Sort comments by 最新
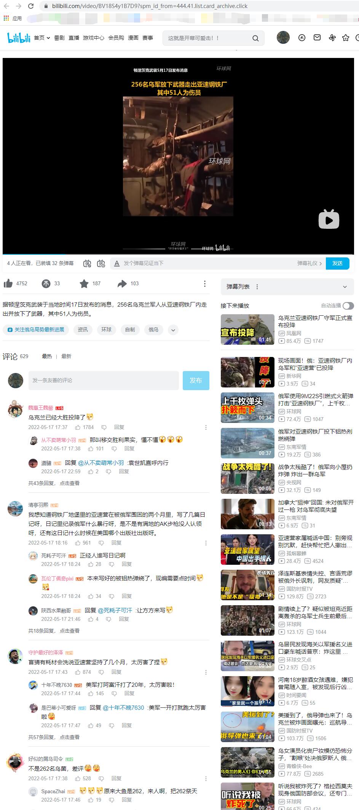Image resolution: width=359 pixels, height=810 pixels. pos(66,356)
